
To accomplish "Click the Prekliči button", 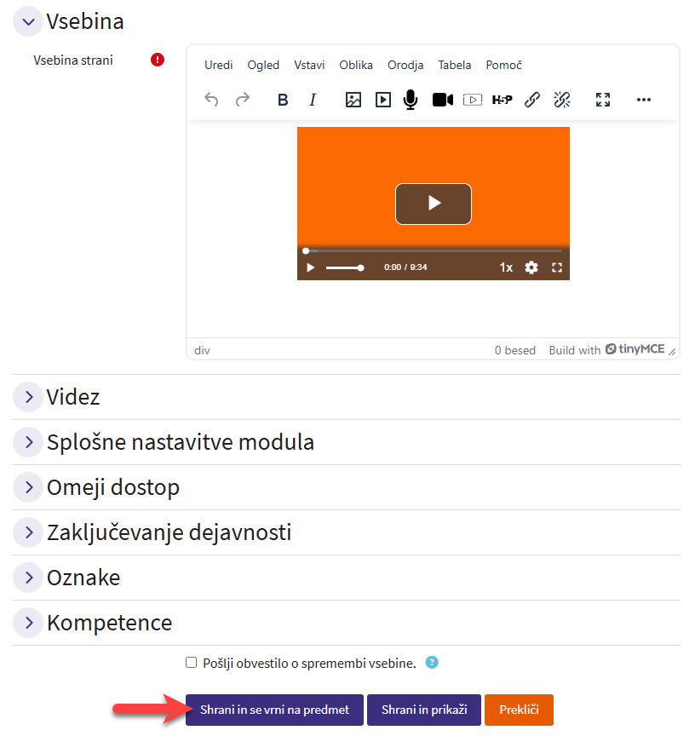I will click(519, 710).
